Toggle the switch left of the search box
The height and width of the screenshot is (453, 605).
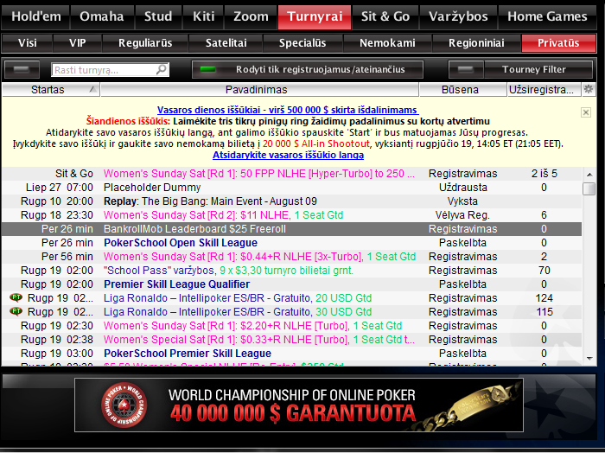click(22, 69)
